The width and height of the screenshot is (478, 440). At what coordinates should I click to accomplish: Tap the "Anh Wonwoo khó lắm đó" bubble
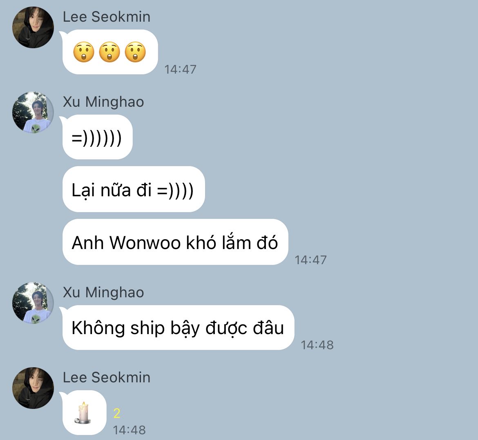pyautogui.click(x=175, y=242)
